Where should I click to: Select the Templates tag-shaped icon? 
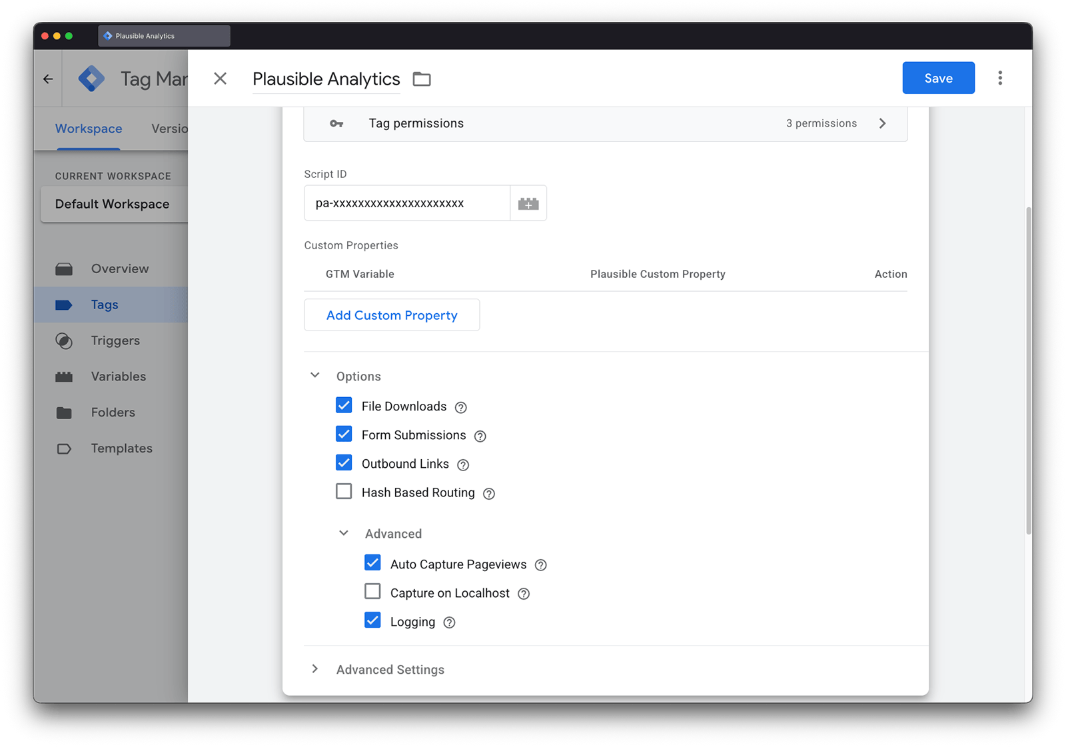click(x=64, y=448)
